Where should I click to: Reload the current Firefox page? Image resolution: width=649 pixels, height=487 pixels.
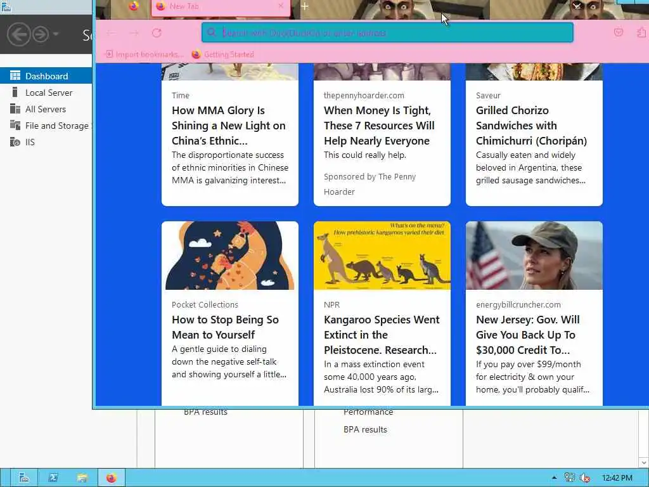click(157, 33)
